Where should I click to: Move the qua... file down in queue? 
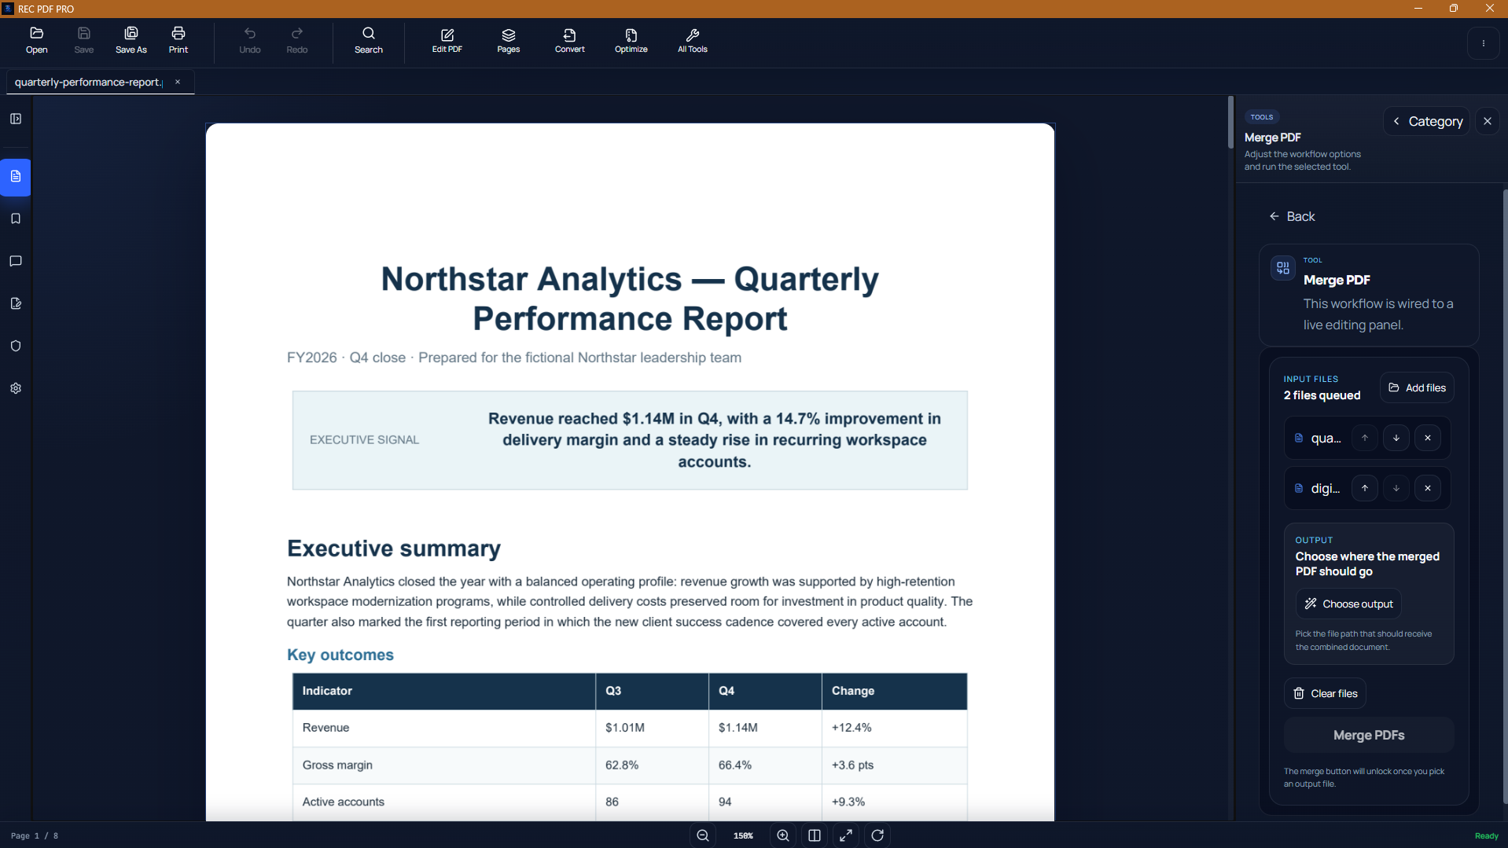pos(1396,438)
